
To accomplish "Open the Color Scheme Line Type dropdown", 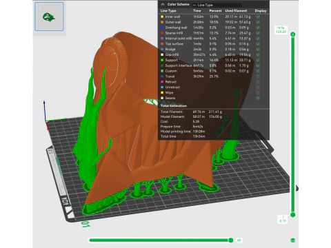I will click(217, 5).
